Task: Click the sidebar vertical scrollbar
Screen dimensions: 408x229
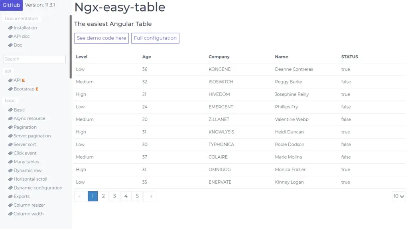Action: point(71,47)
